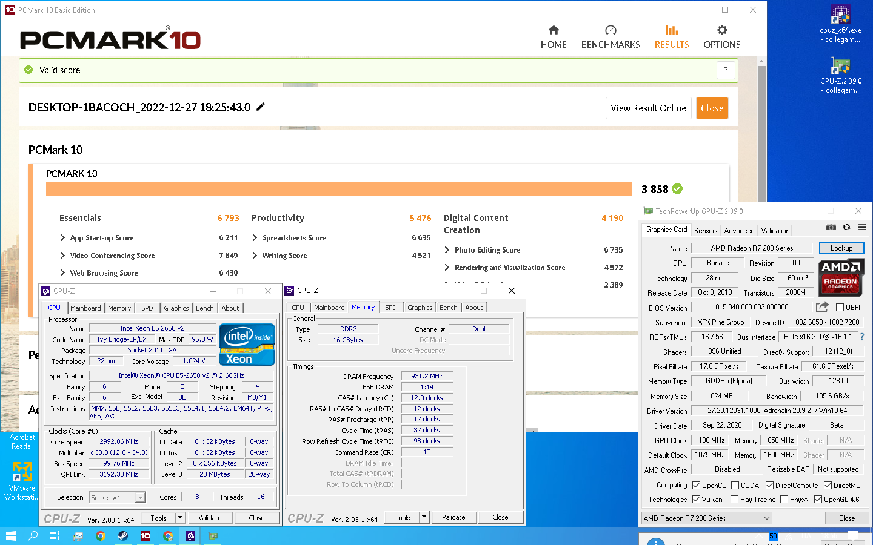Toggle the OpenGL 4.6 checkbox
Image resolution: width=873 pixels, height=545 pixels.
pyautogui.click(x=818, y=499)
